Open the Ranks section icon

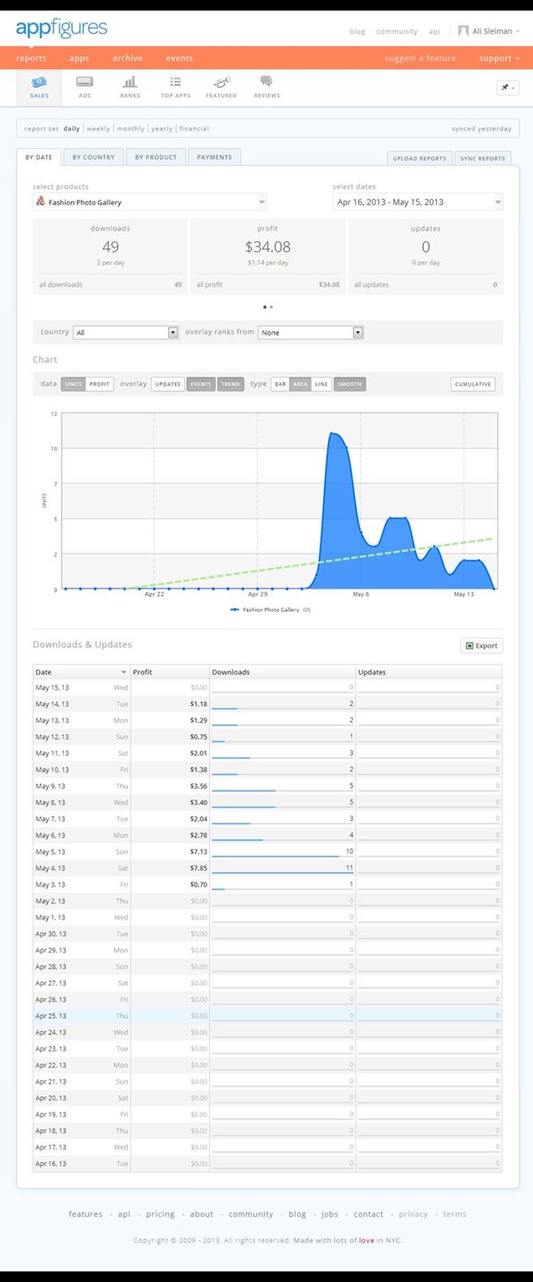coord(130,86)
